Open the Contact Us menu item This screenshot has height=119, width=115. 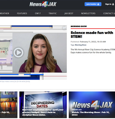(x=109, y=13)
